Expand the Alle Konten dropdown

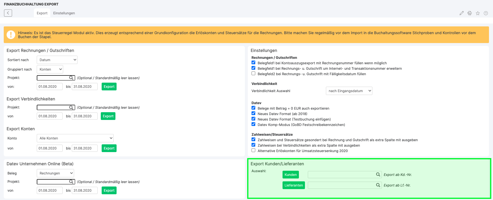click(75, 138)
